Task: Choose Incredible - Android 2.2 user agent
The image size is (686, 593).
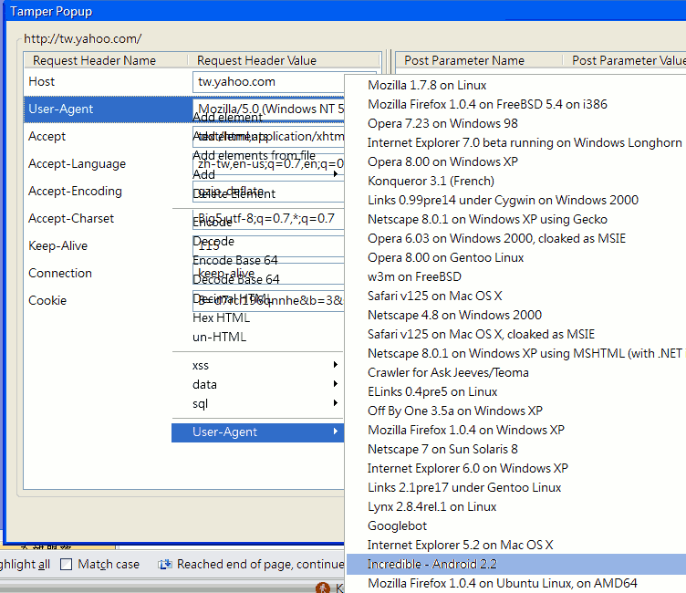Action: tap(516, 564)
